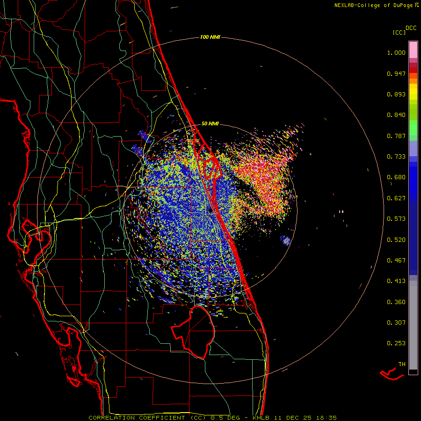Click the black radar site dot at center
Viewport: 421px width, 421px height.
point(211,211)
